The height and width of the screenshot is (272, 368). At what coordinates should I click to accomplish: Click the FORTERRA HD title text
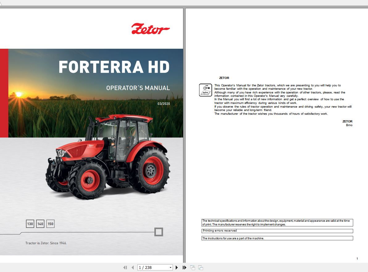coord(114,67)
